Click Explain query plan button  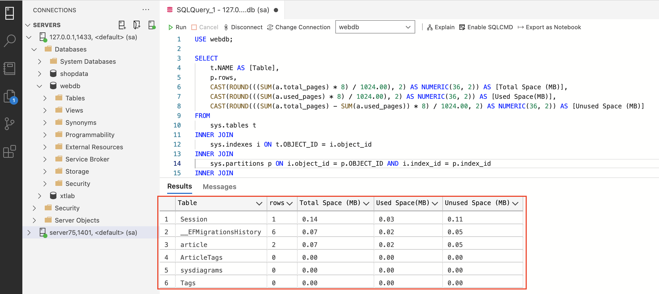(x=441, y=27)
